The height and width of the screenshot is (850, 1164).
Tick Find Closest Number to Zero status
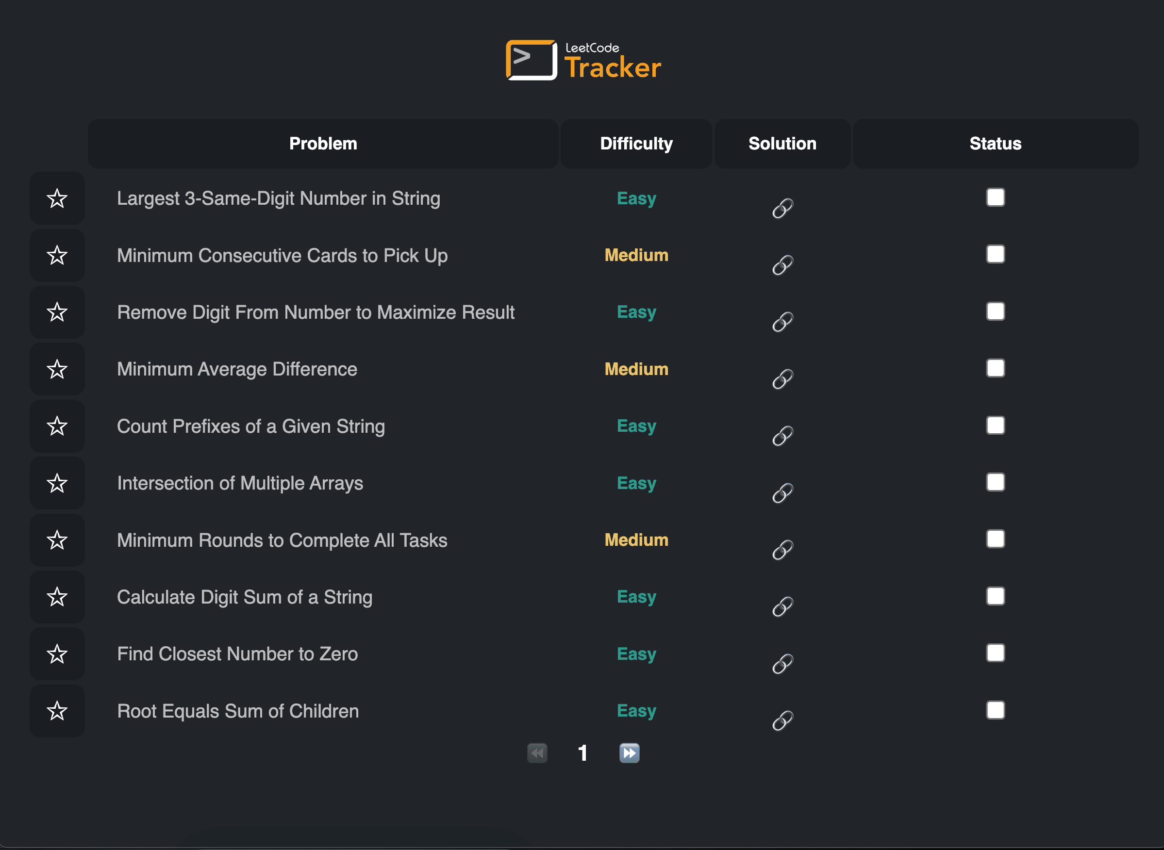995,653
